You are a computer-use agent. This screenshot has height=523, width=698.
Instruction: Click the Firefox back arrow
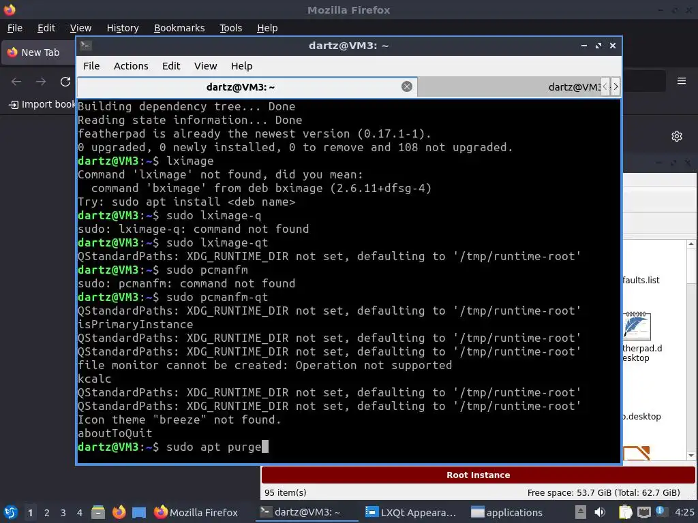pyautogui.click(x=16, y=82)
